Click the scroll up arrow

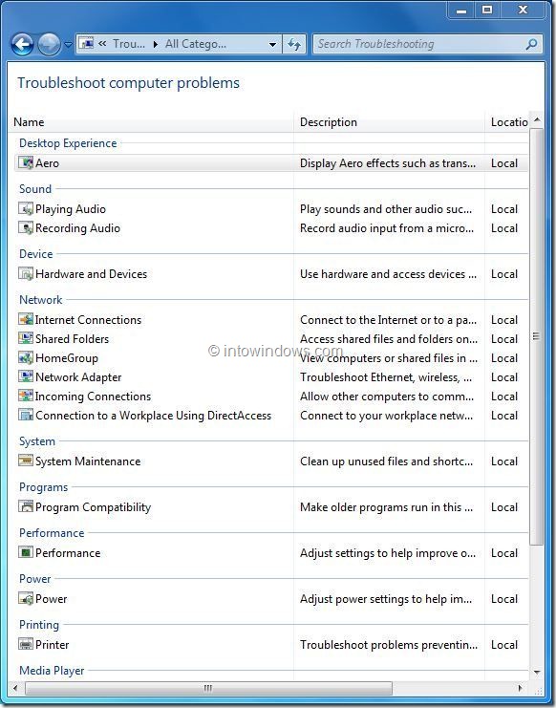pos(537,119)
